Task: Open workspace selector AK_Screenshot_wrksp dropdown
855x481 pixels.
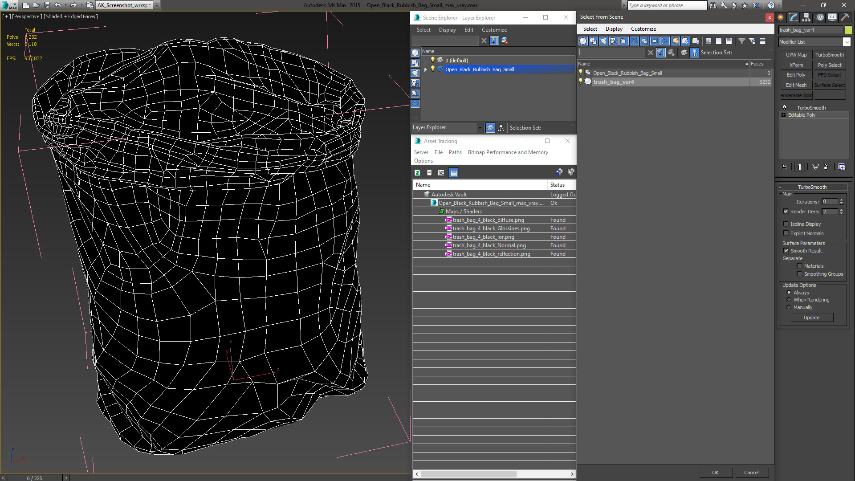Action: point(150,5)
